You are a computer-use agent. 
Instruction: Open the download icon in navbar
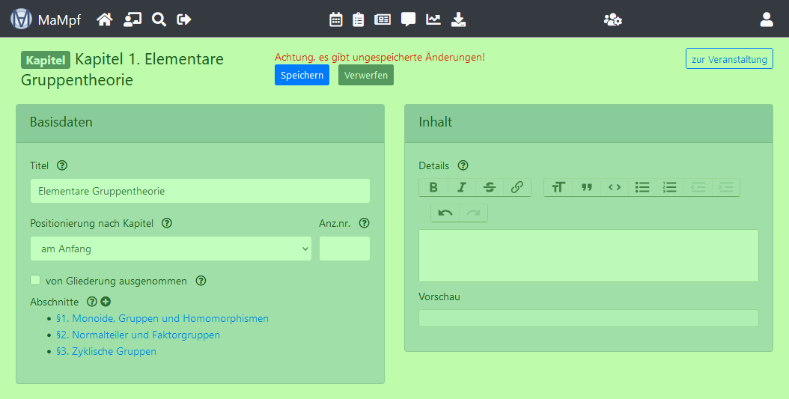[459, 19]
